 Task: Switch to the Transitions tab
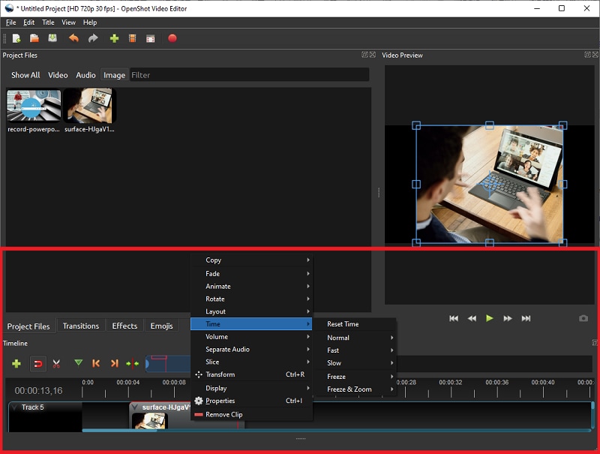(80, 326)
